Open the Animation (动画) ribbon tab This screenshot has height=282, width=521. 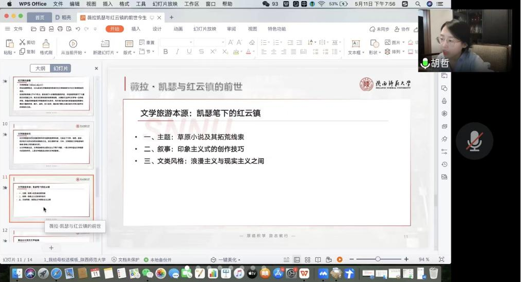(178, 29)
